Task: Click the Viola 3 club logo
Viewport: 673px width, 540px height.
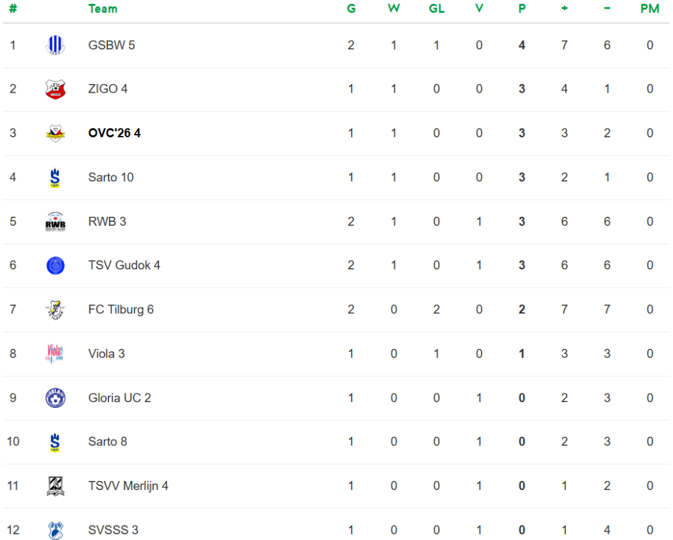Action: point(55,353)
